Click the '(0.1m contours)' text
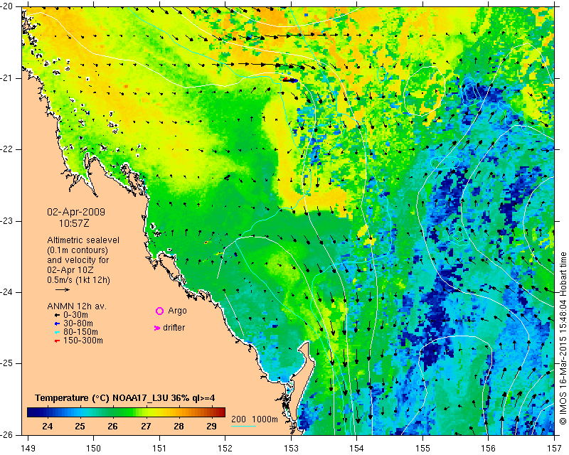 (78, 250)
